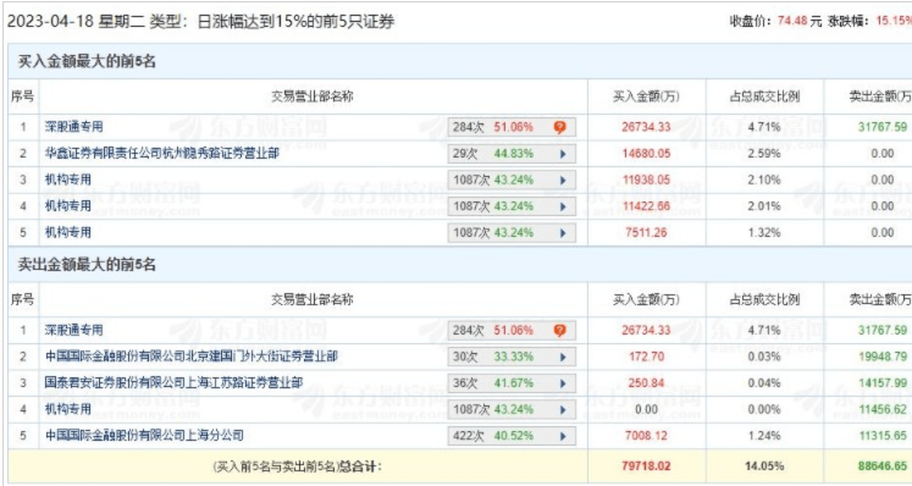Expand the arrow on the 机构专用 row with 11938.05
912x486 pixels.
click(563, 180)
